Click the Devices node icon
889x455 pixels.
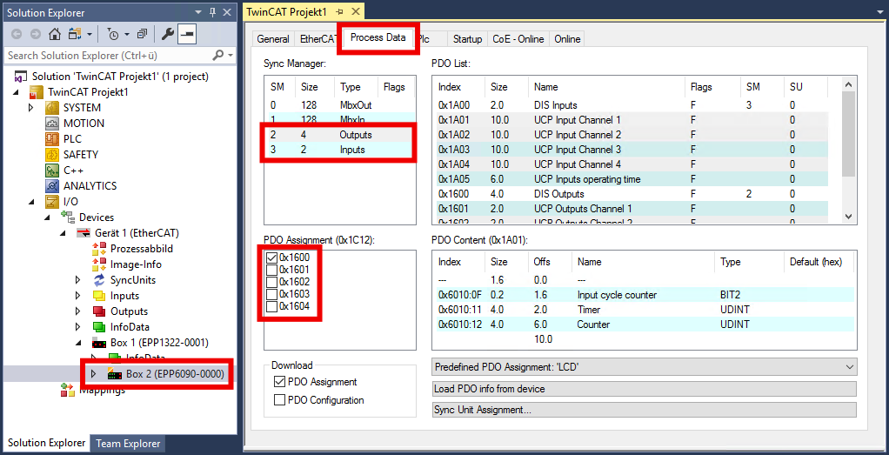click(x=68, y=217)
